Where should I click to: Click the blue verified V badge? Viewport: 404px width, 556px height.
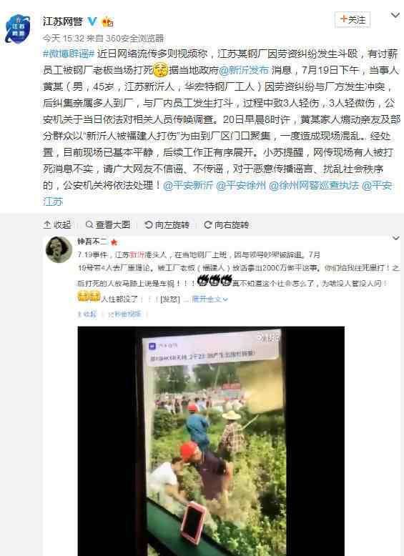click(x=92, y=21)
